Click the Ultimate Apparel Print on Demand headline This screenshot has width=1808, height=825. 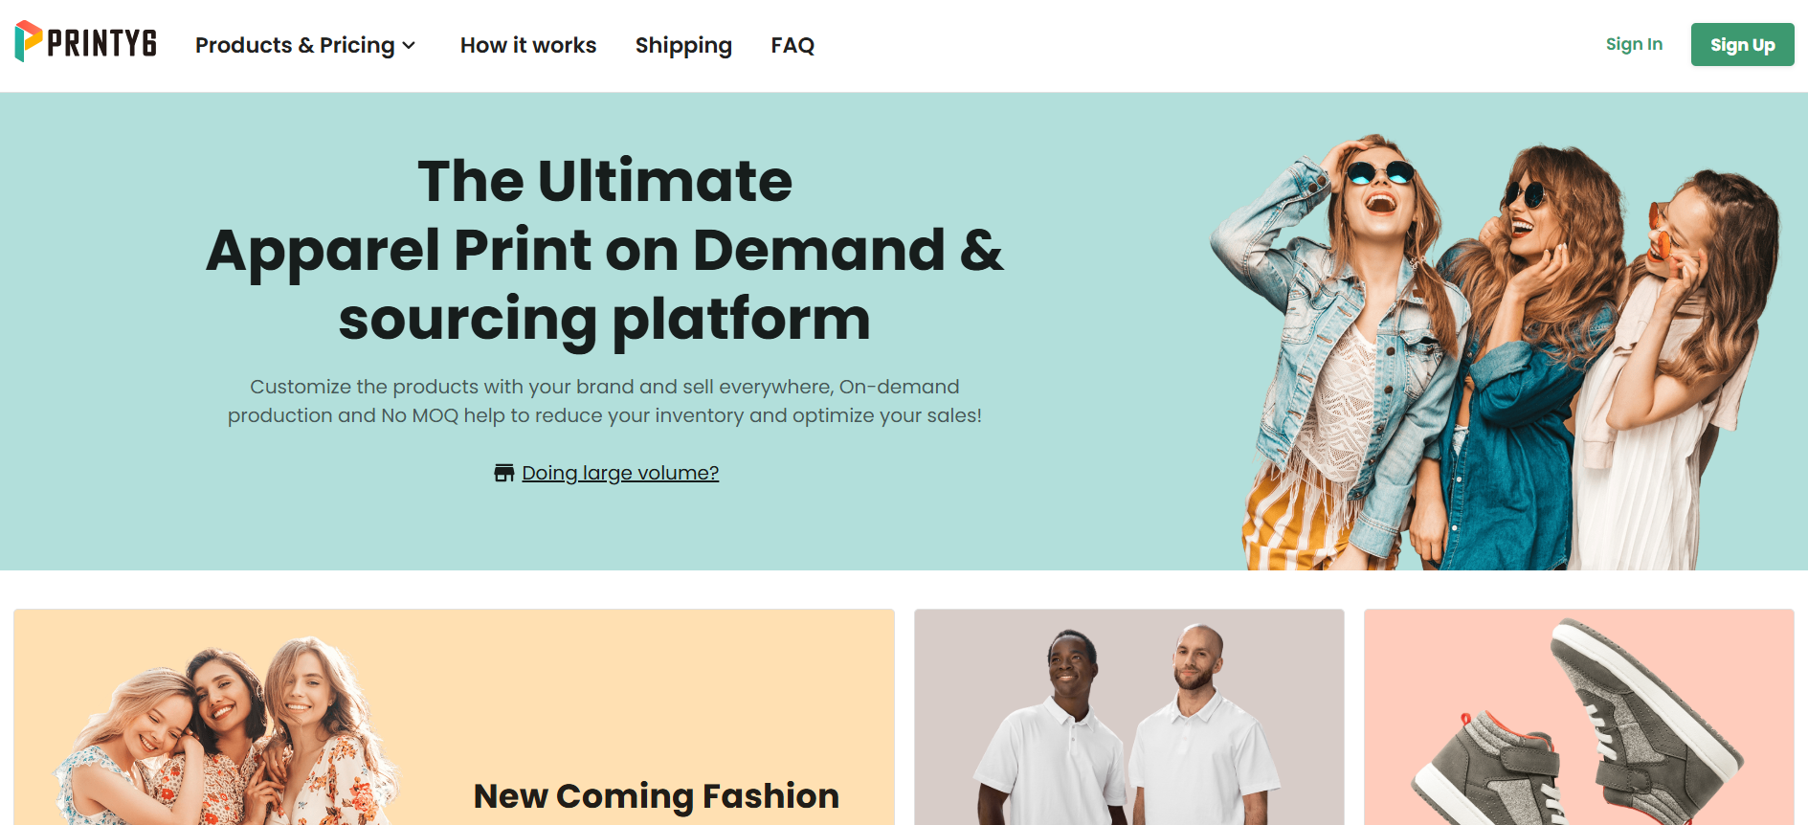click(605, 249)
